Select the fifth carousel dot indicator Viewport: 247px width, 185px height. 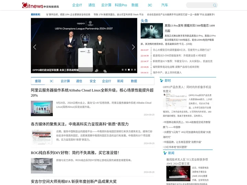(x=135, y=70)
